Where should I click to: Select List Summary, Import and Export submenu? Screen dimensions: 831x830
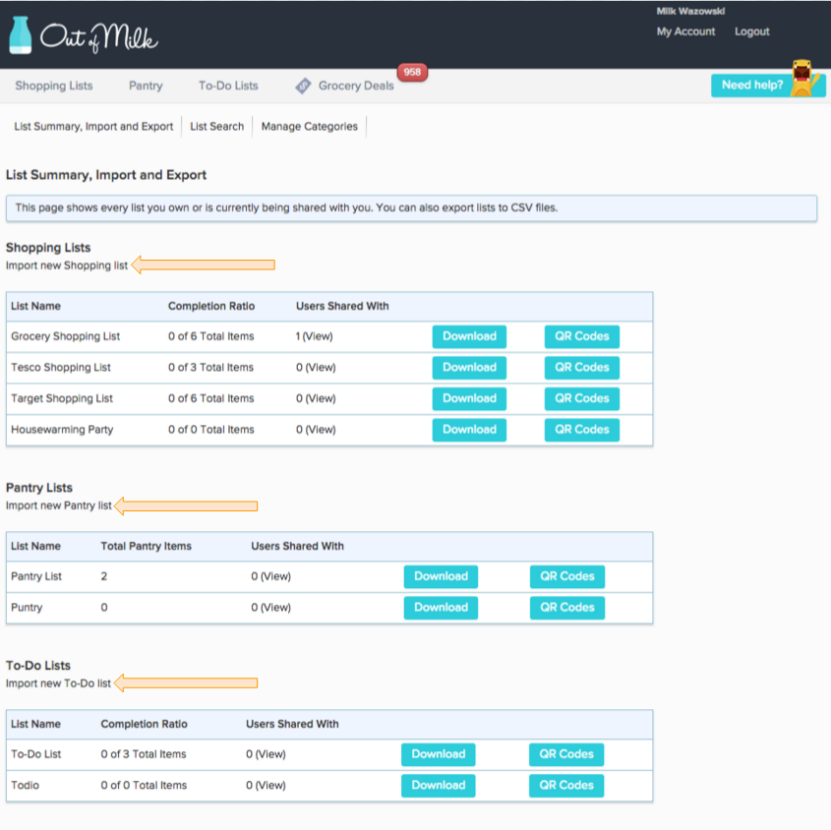93,126
